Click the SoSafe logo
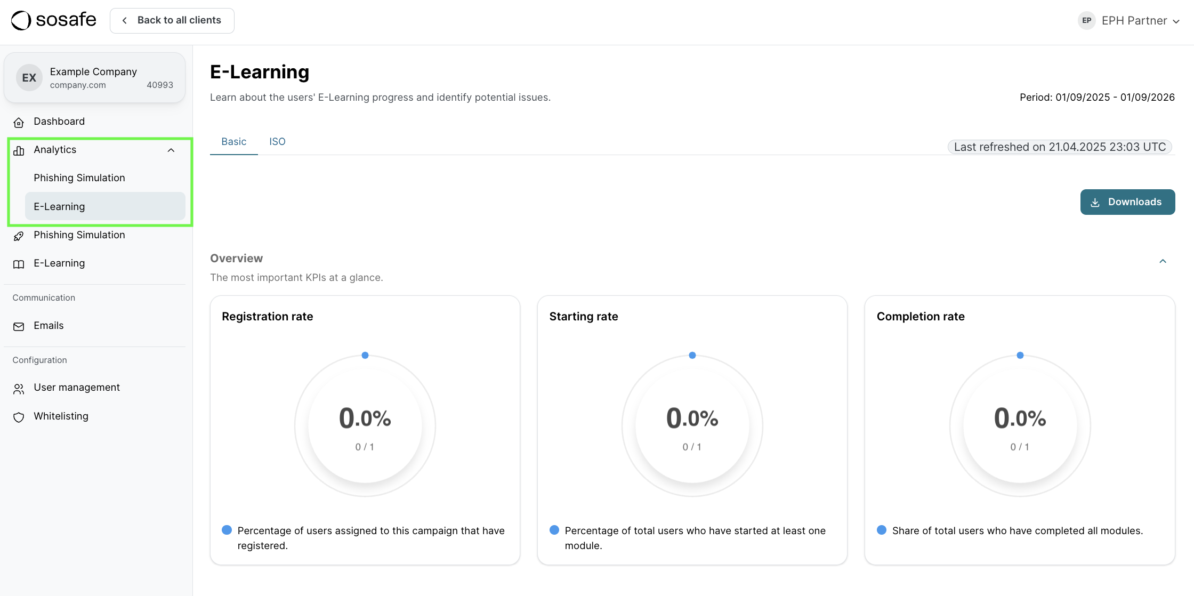 tap(52, 20)
